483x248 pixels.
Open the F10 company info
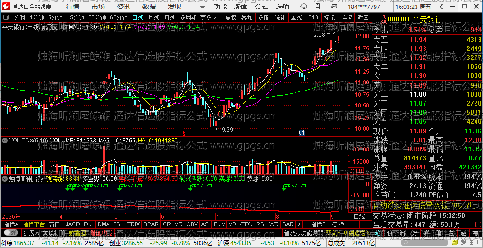pos(313,17)
